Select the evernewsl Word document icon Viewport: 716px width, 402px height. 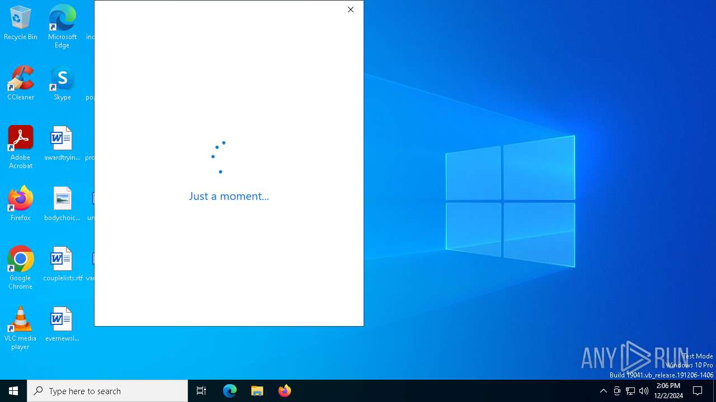tap(62, 324)
